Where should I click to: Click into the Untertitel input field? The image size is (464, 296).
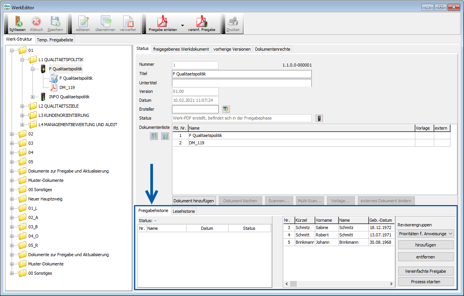(x=241, y=83)
